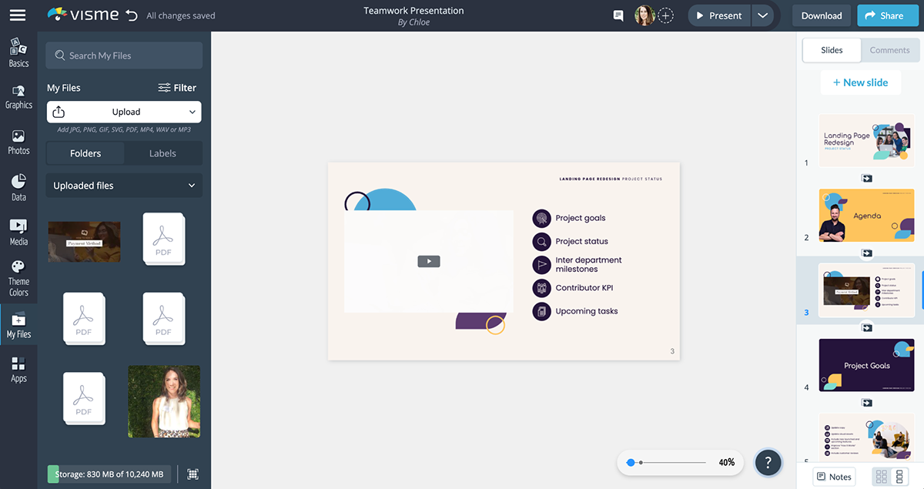
Task: Toggle the Filter option in My Files
Action: pyautogui.click(x=177, y=88)
